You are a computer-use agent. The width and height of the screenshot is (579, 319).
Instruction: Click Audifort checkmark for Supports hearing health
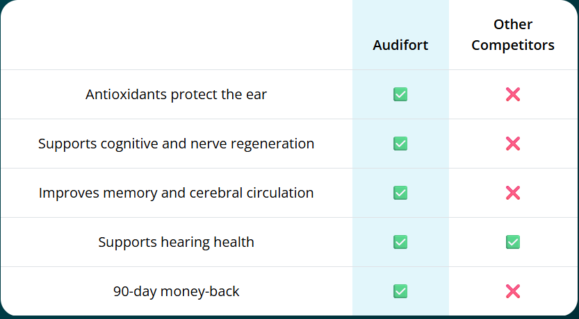point(400,242)
